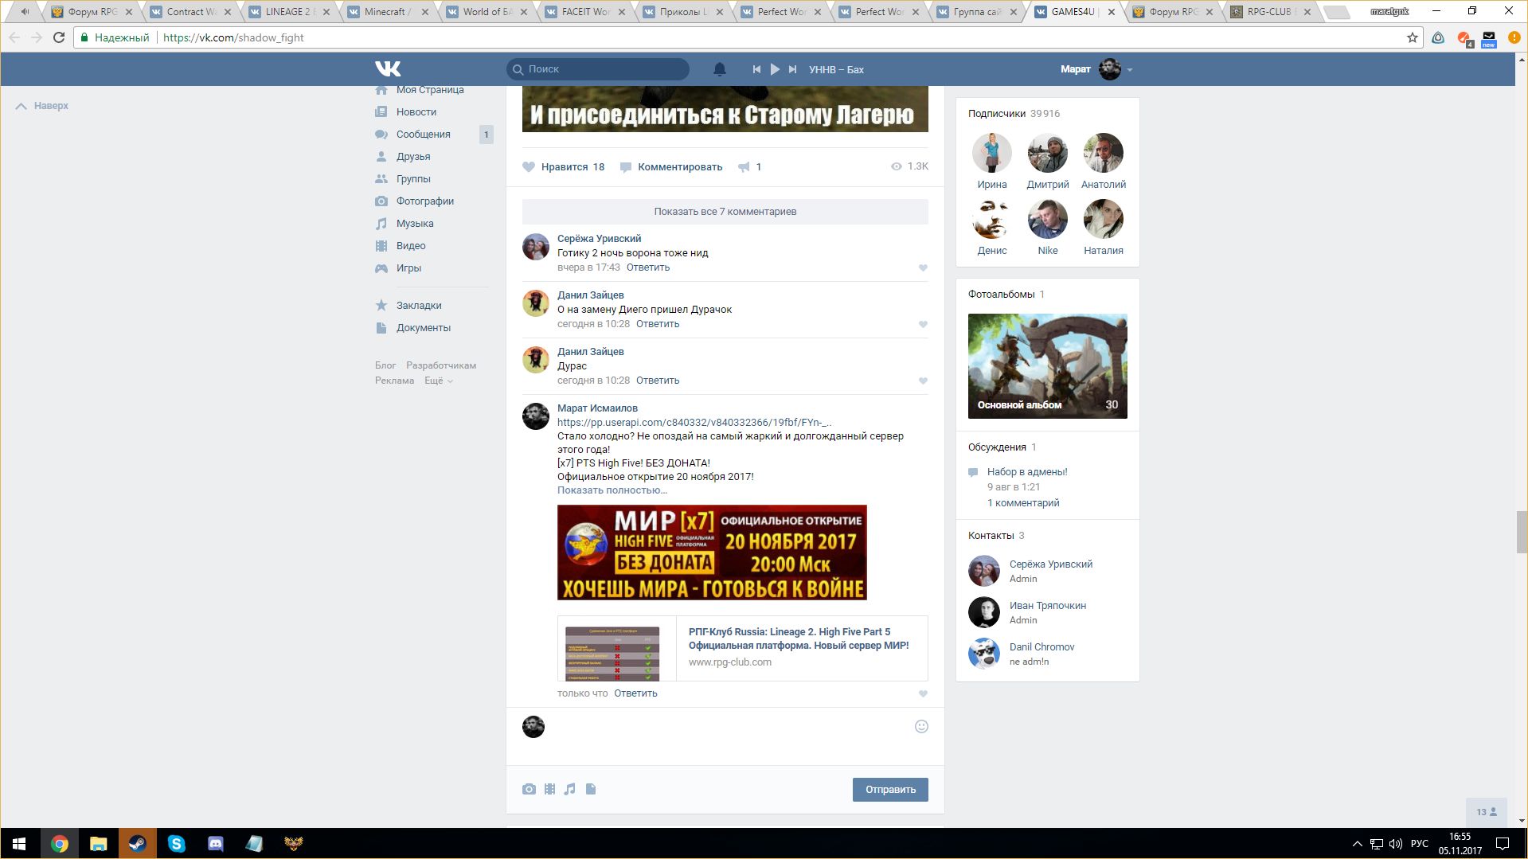Click the browser back arrow
The image size is (1528, 859).
pos(14,37)
